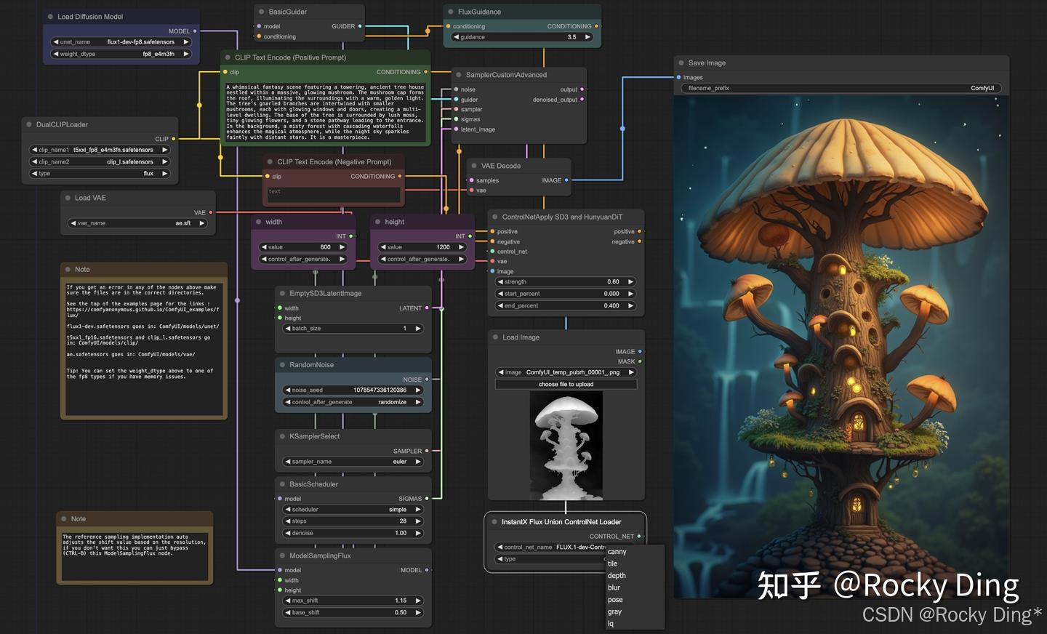Click the ControlNet strength 0.60 slider field
The height and width of the screenshot is (634, 1047).
566,282
